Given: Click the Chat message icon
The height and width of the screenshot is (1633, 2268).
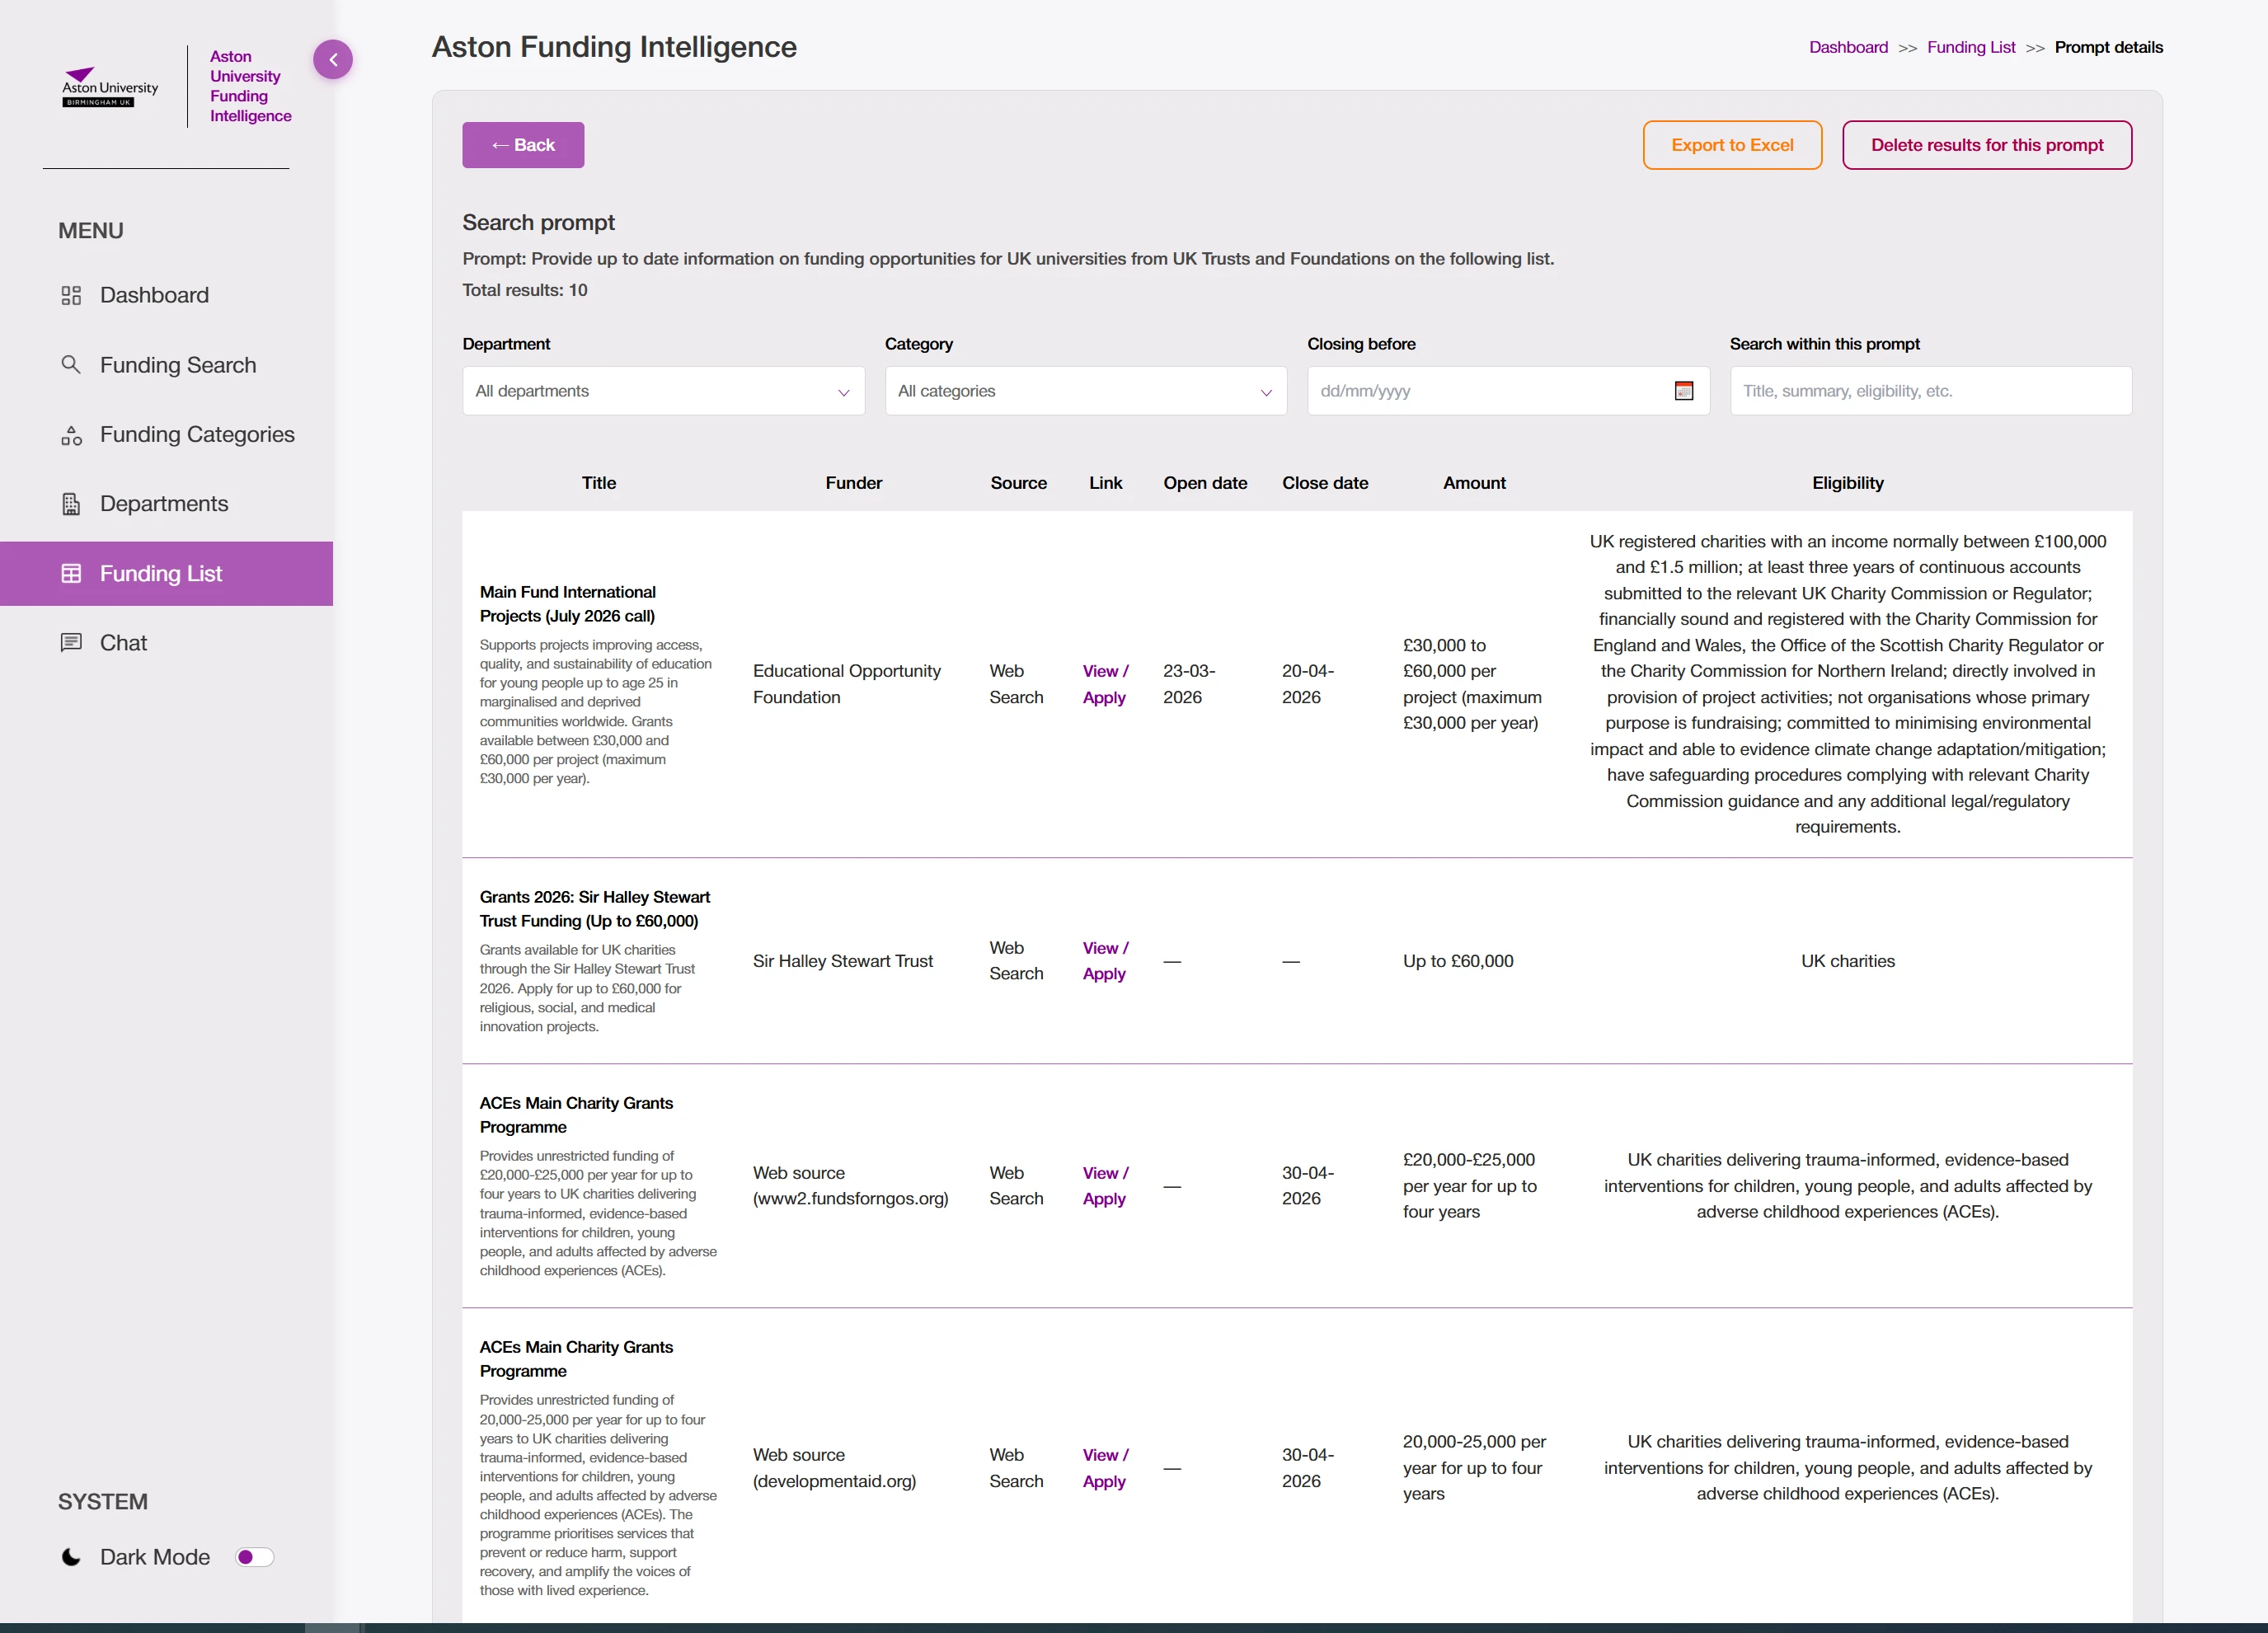Looking at the screenshot, I should coord(71,642).
